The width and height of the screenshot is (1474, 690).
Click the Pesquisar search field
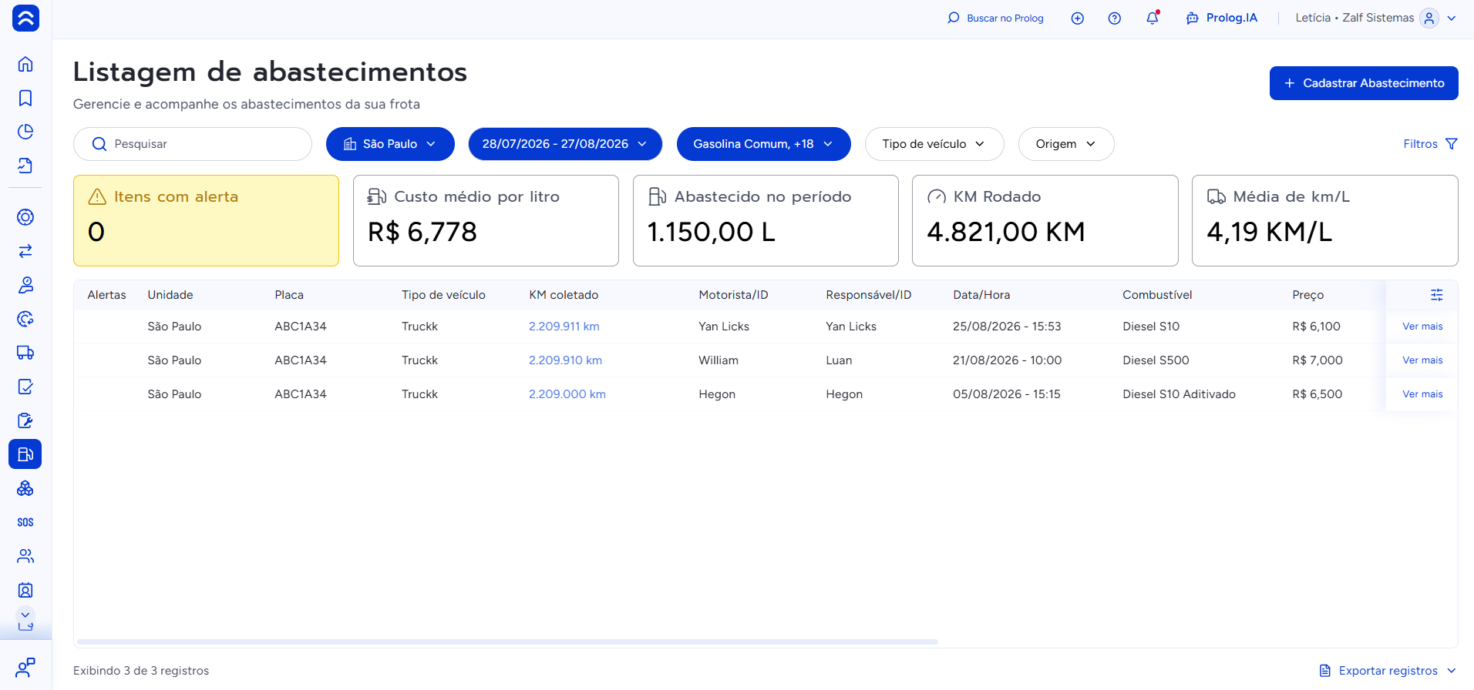[193, 144]
